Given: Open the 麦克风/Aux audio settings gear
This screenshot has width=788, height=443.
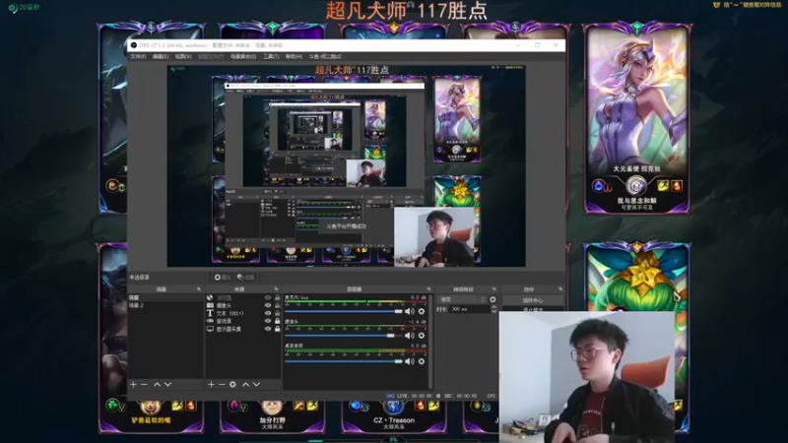Looking at the screenshot, I should pyautogui.click(x=422, y=311).
